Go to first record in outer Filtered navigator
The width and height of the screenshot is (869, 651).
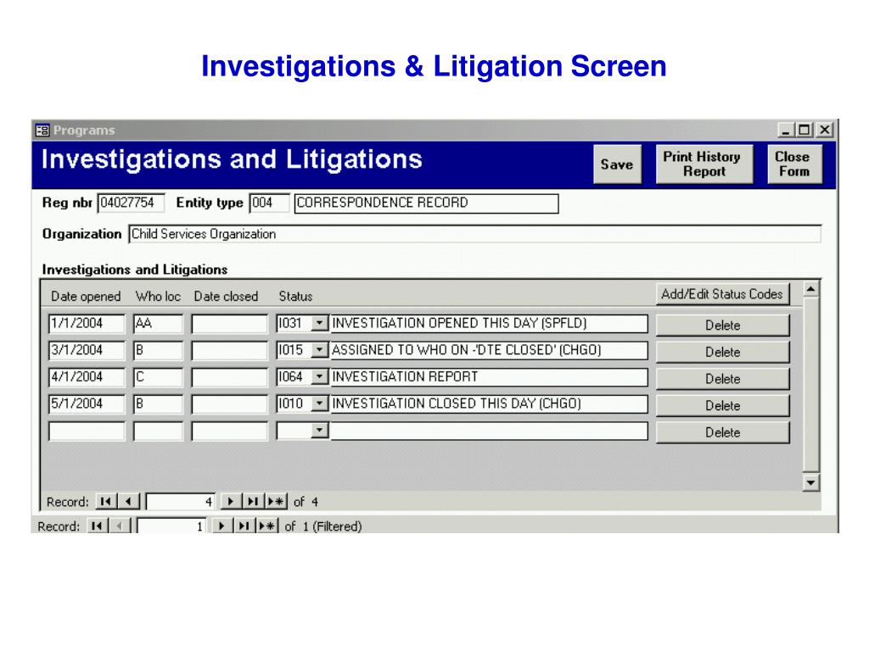(97, 526)
